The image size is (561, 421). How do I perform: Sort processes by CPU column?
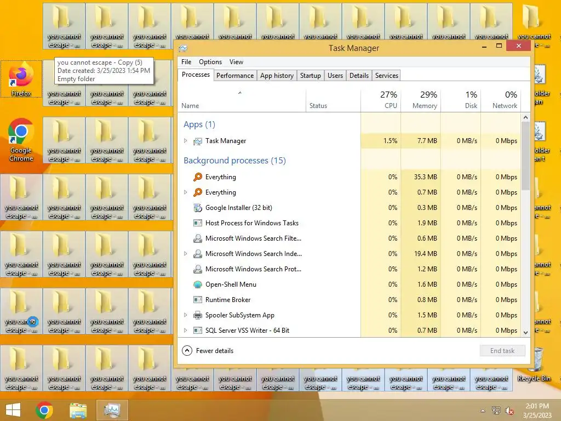pyautogui.click(x=381, y=100)
